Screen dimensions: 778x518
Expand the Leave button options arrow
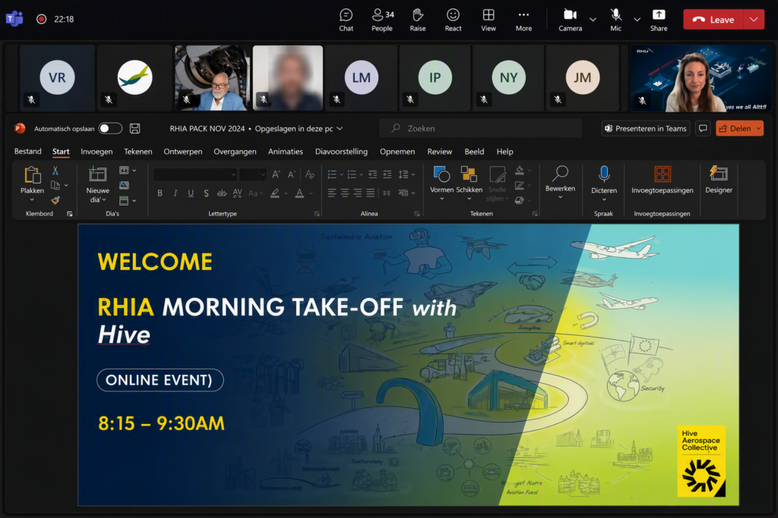[754, 19]
